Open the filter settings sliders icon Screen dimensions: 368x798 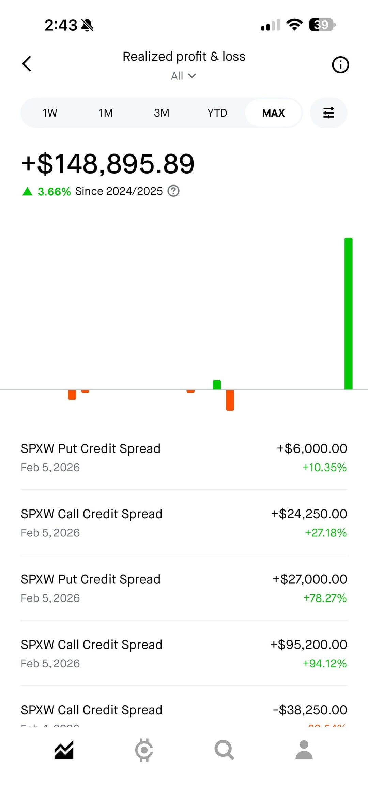[328, 113]
